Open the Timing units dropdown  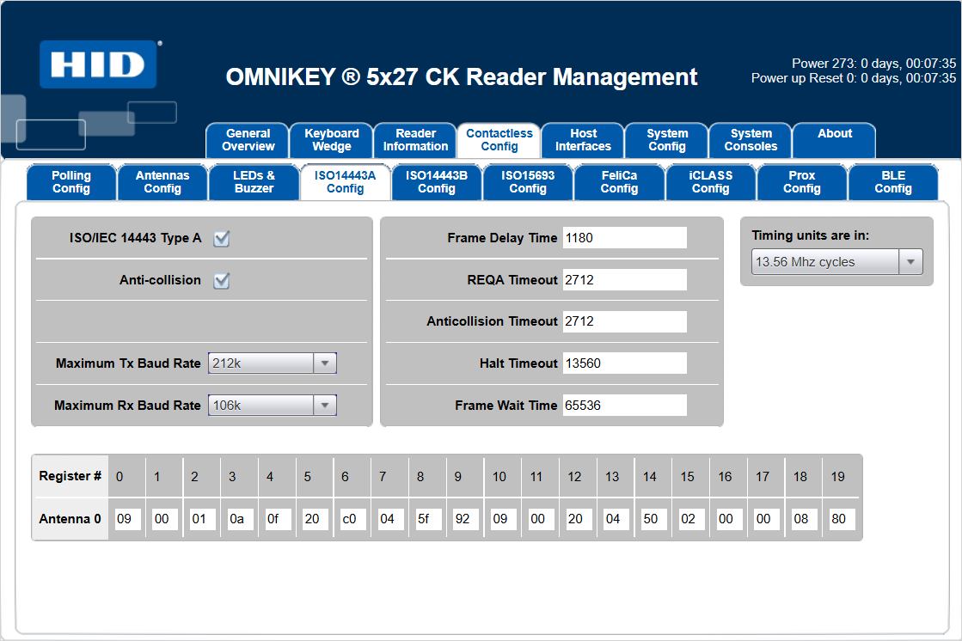click(836, 262)
